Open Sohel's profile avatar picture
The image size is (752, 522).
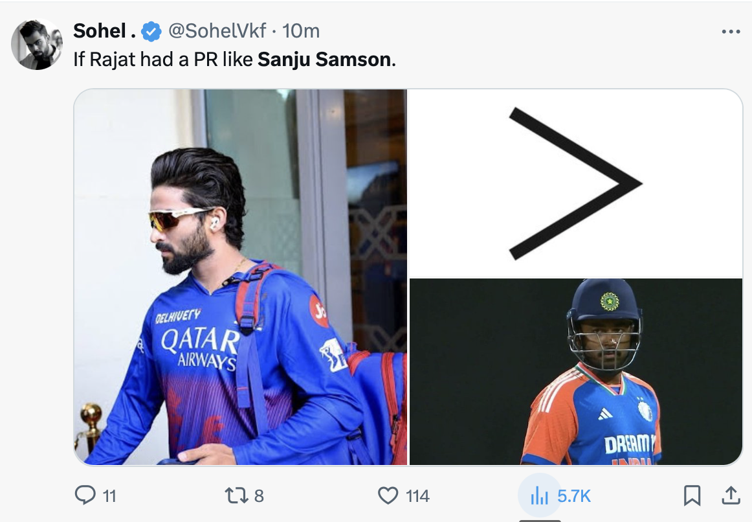point(36,44)
